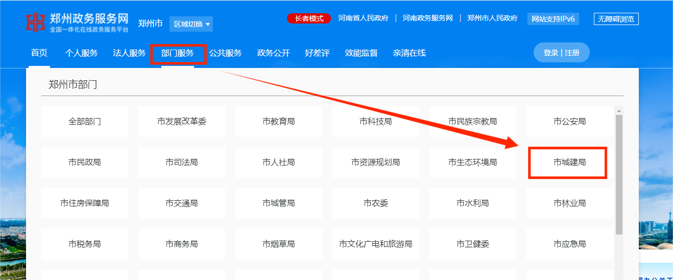Open 市住房保障局 department tile
The height and width of the screenshot is (280, 673).
[x=85, y=203]
